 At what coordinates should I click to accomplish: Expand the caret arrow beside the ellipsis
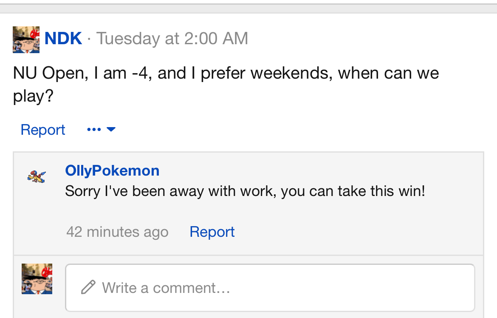[111, 129]
